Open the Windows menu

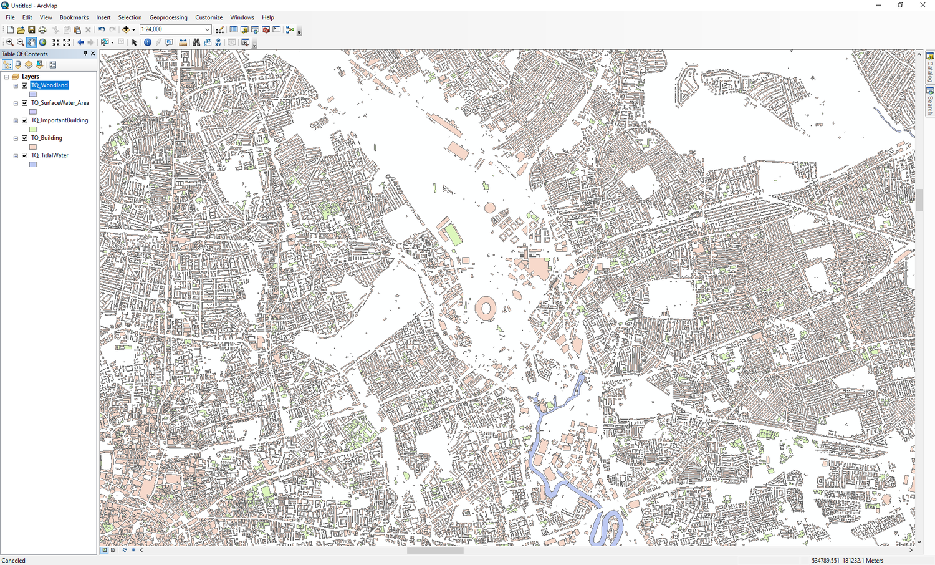242,17
